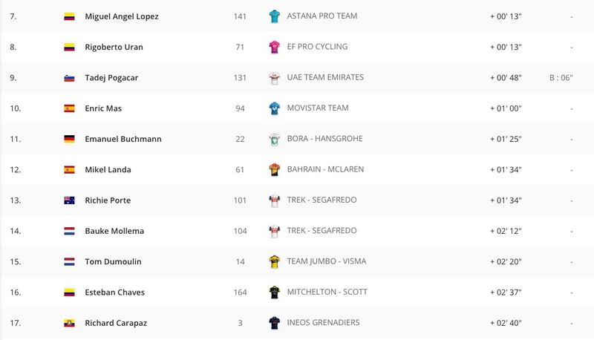Click the Movistar Team jersey icon
The width and height of the screenshot is (594, 340).
pyautogui.click(x=274, y=108)
